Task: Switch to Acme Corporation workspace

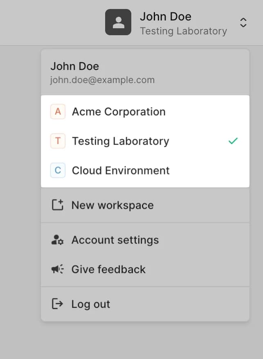Action: [145, 112]
